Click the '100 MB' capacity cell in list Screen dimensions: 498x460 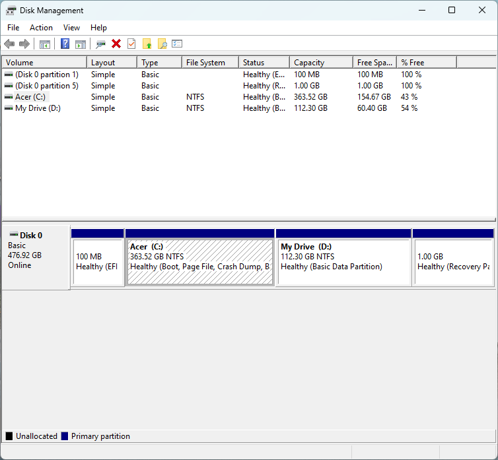click(x=306, y=75)
